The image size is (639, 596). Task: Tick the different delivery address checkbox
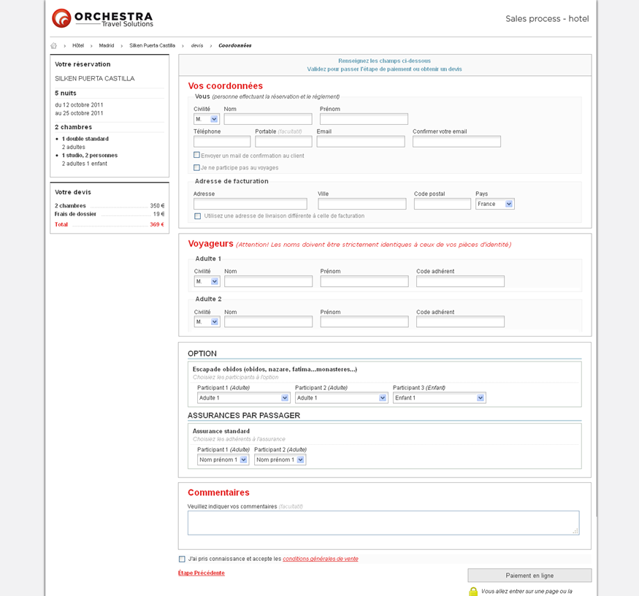pos(197,216)
